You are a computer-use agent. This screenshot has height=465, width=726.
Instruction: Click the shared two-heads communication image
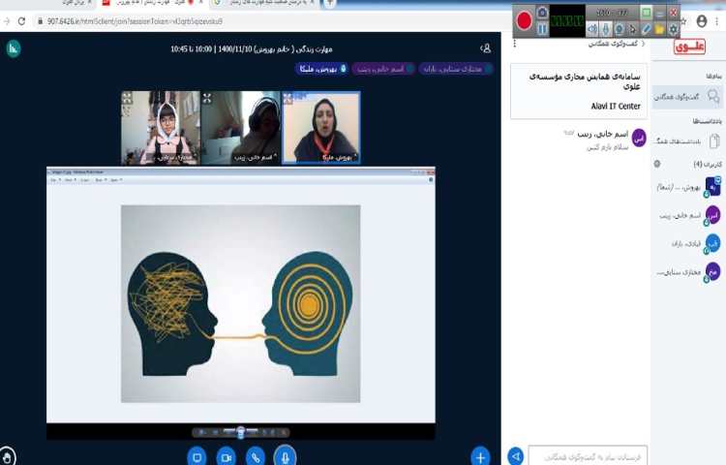click(240, 304)
